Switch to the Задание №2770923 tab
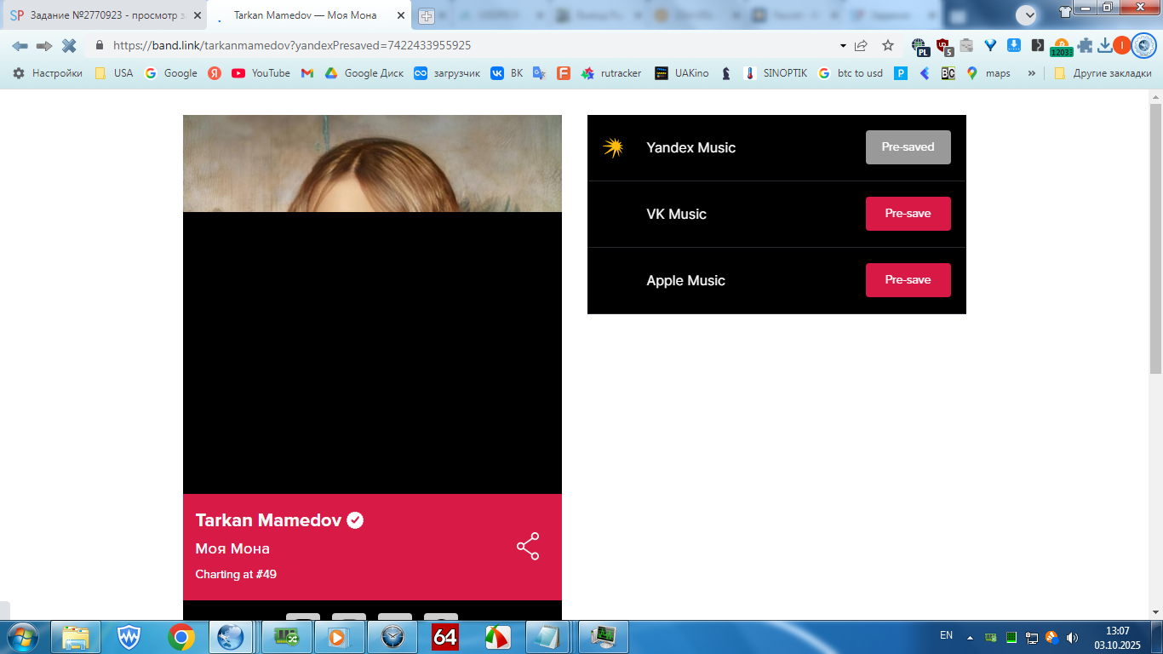This screenshot has width=1163, height=654. click(x=104, y=15)
